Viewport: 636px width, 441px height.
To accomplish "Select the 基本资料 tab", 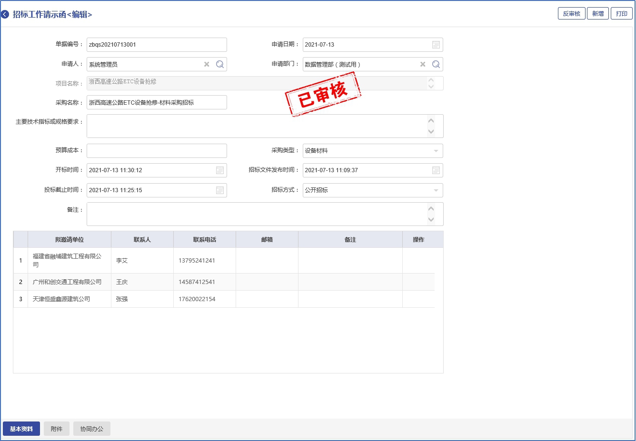I will [21, 429].
